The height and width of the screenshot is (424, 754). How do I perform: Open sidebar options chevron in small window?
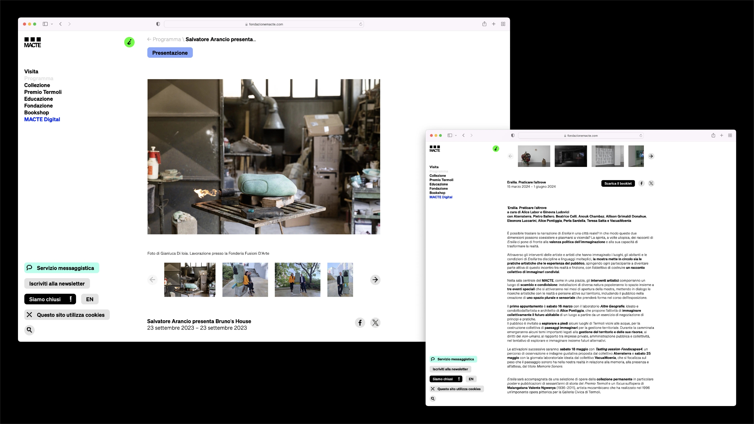[x=456, y=135]
